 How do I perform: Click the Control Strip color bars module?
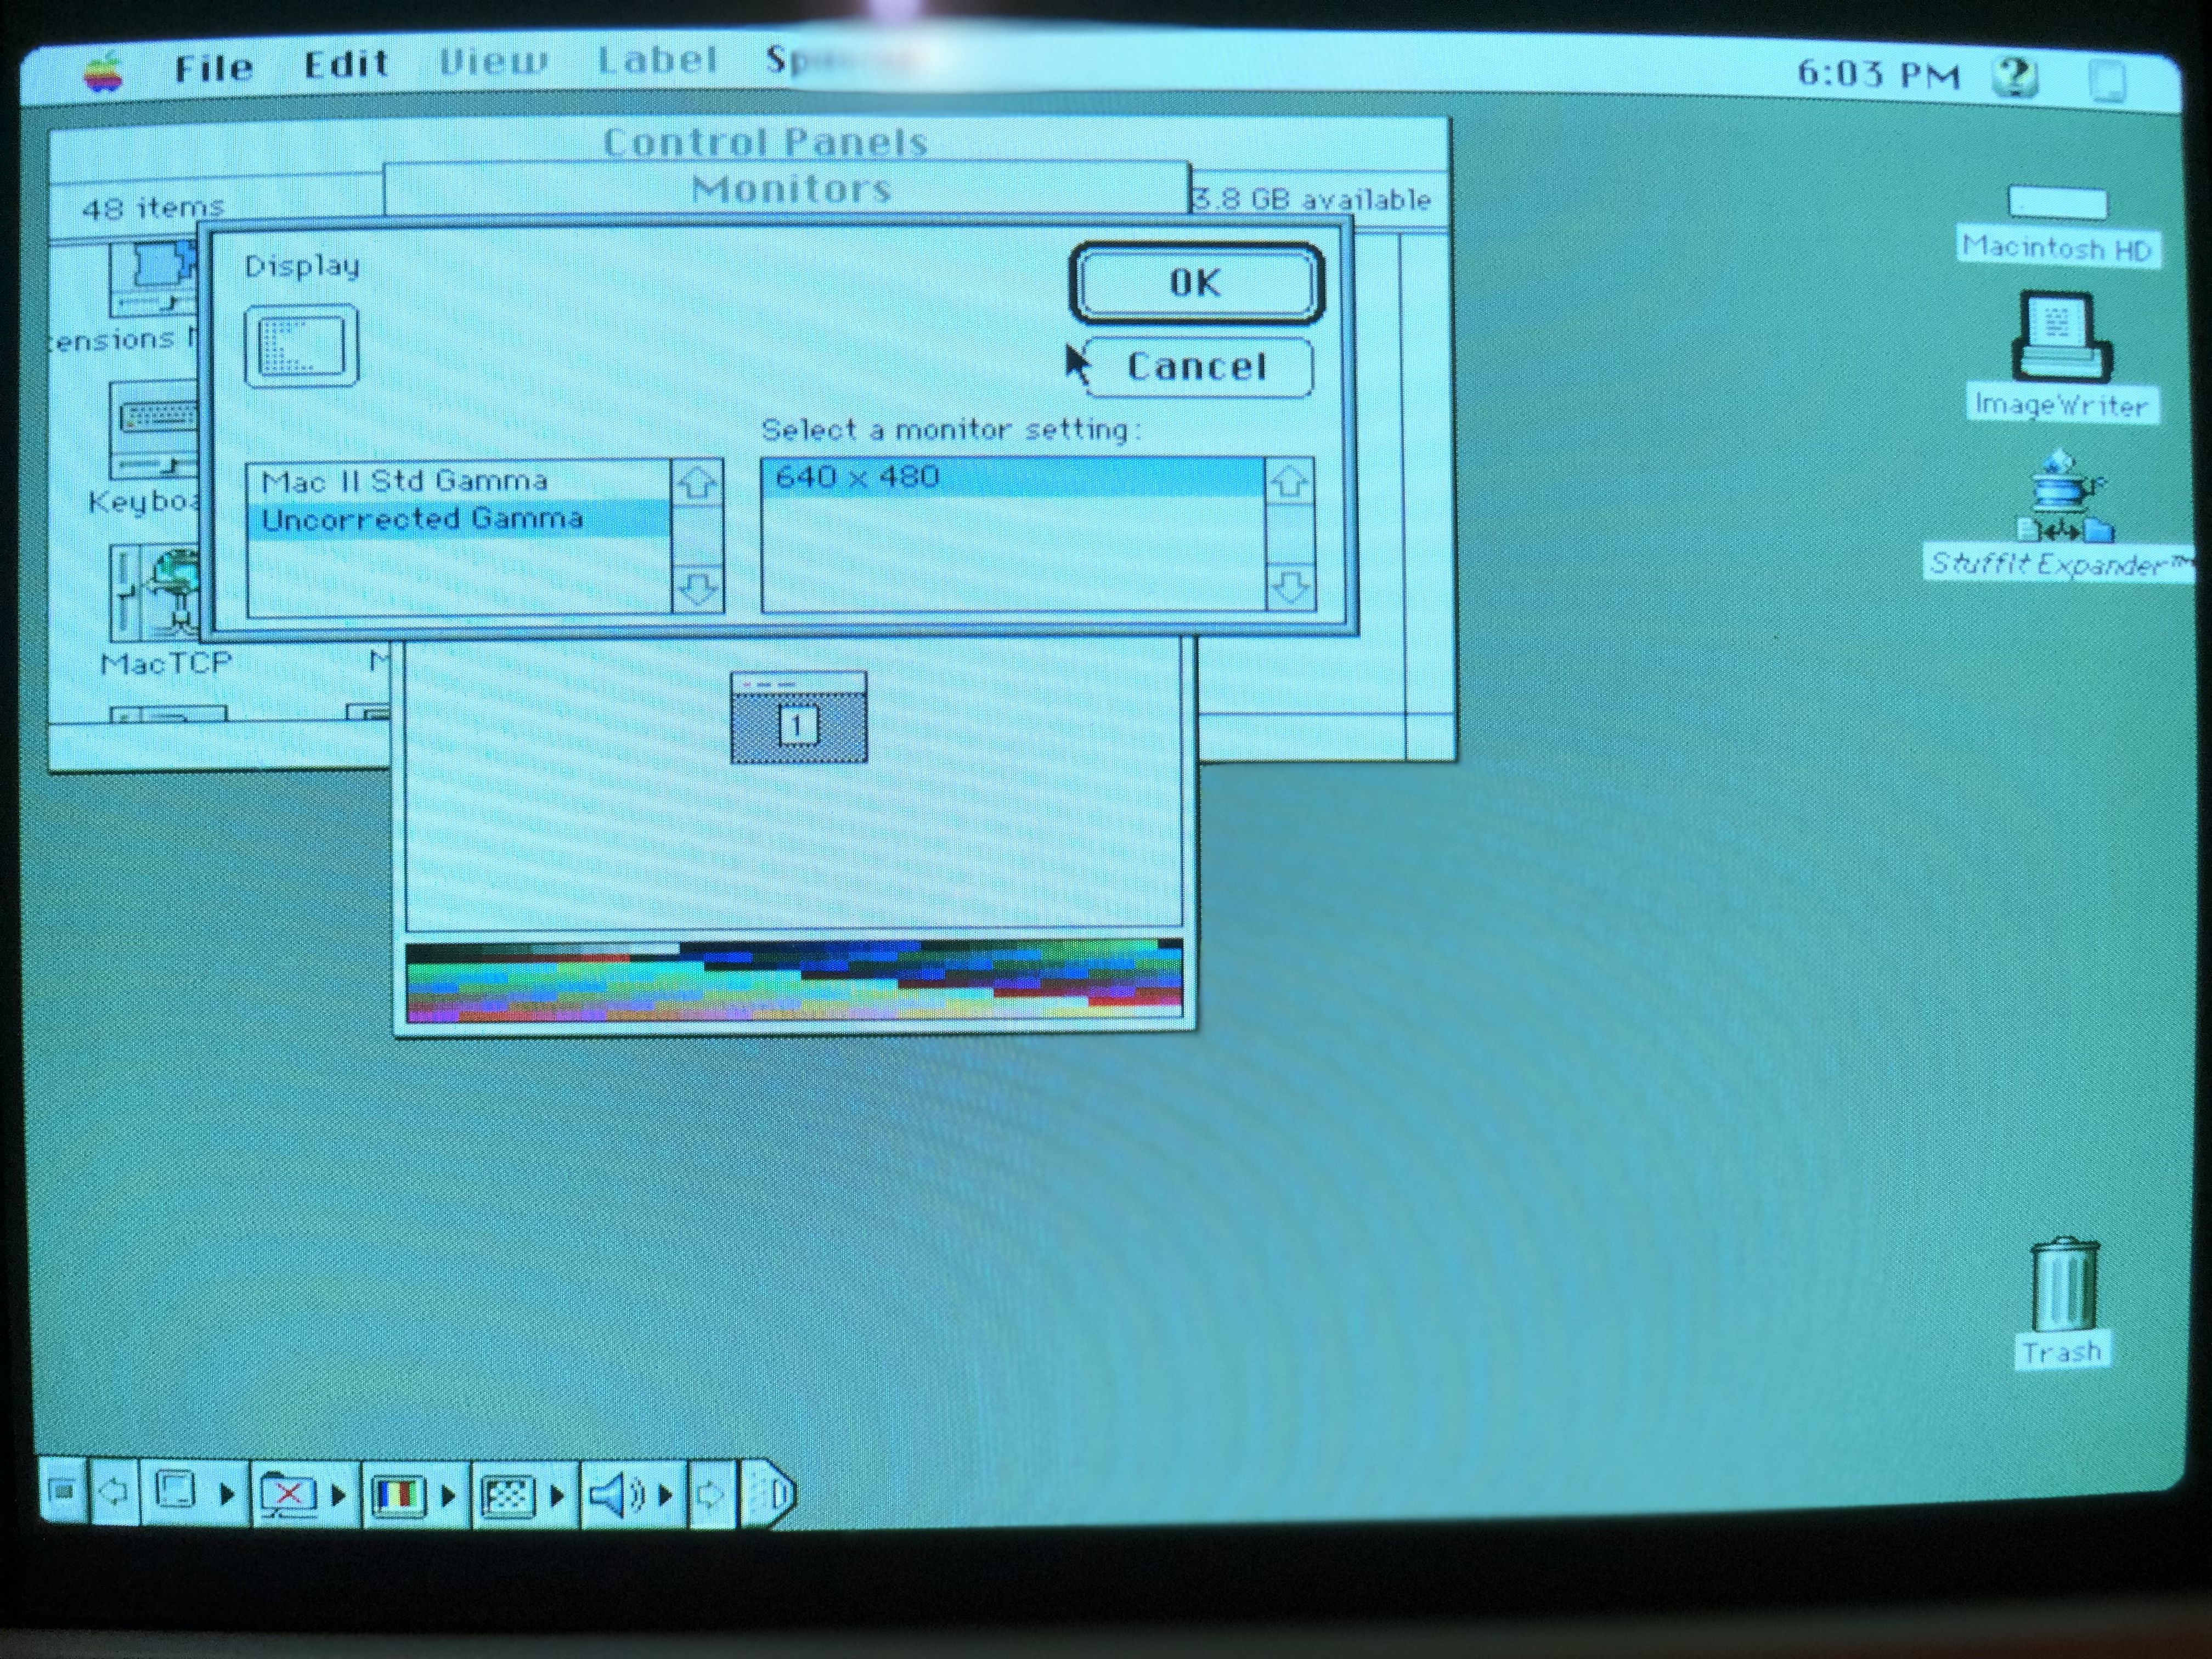click(398, 1496)
